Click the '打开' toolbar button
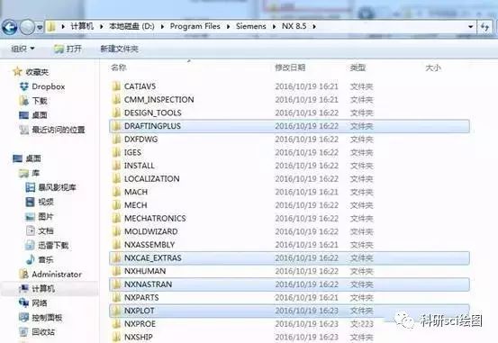Image resolution: width=498 pixels, height=343 pixels. (x=68, y=49)
